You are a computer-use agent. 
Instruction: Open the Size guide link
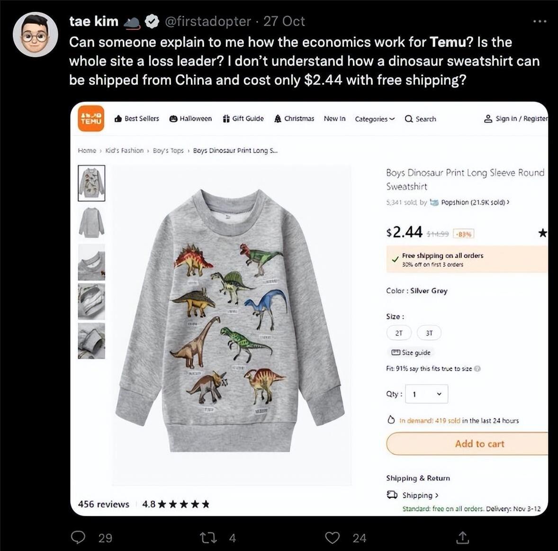[x=411, y=353]
